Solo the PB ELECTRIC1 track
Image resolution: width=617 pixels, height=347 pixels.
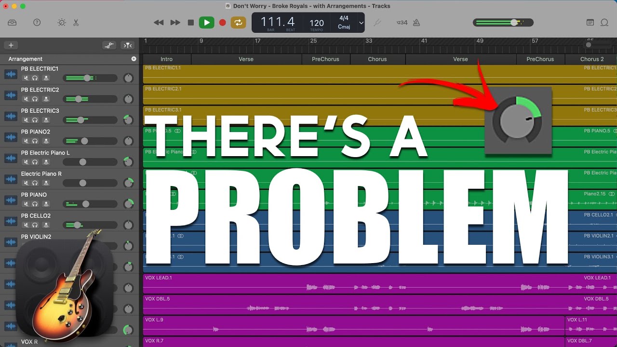[35, 78]
